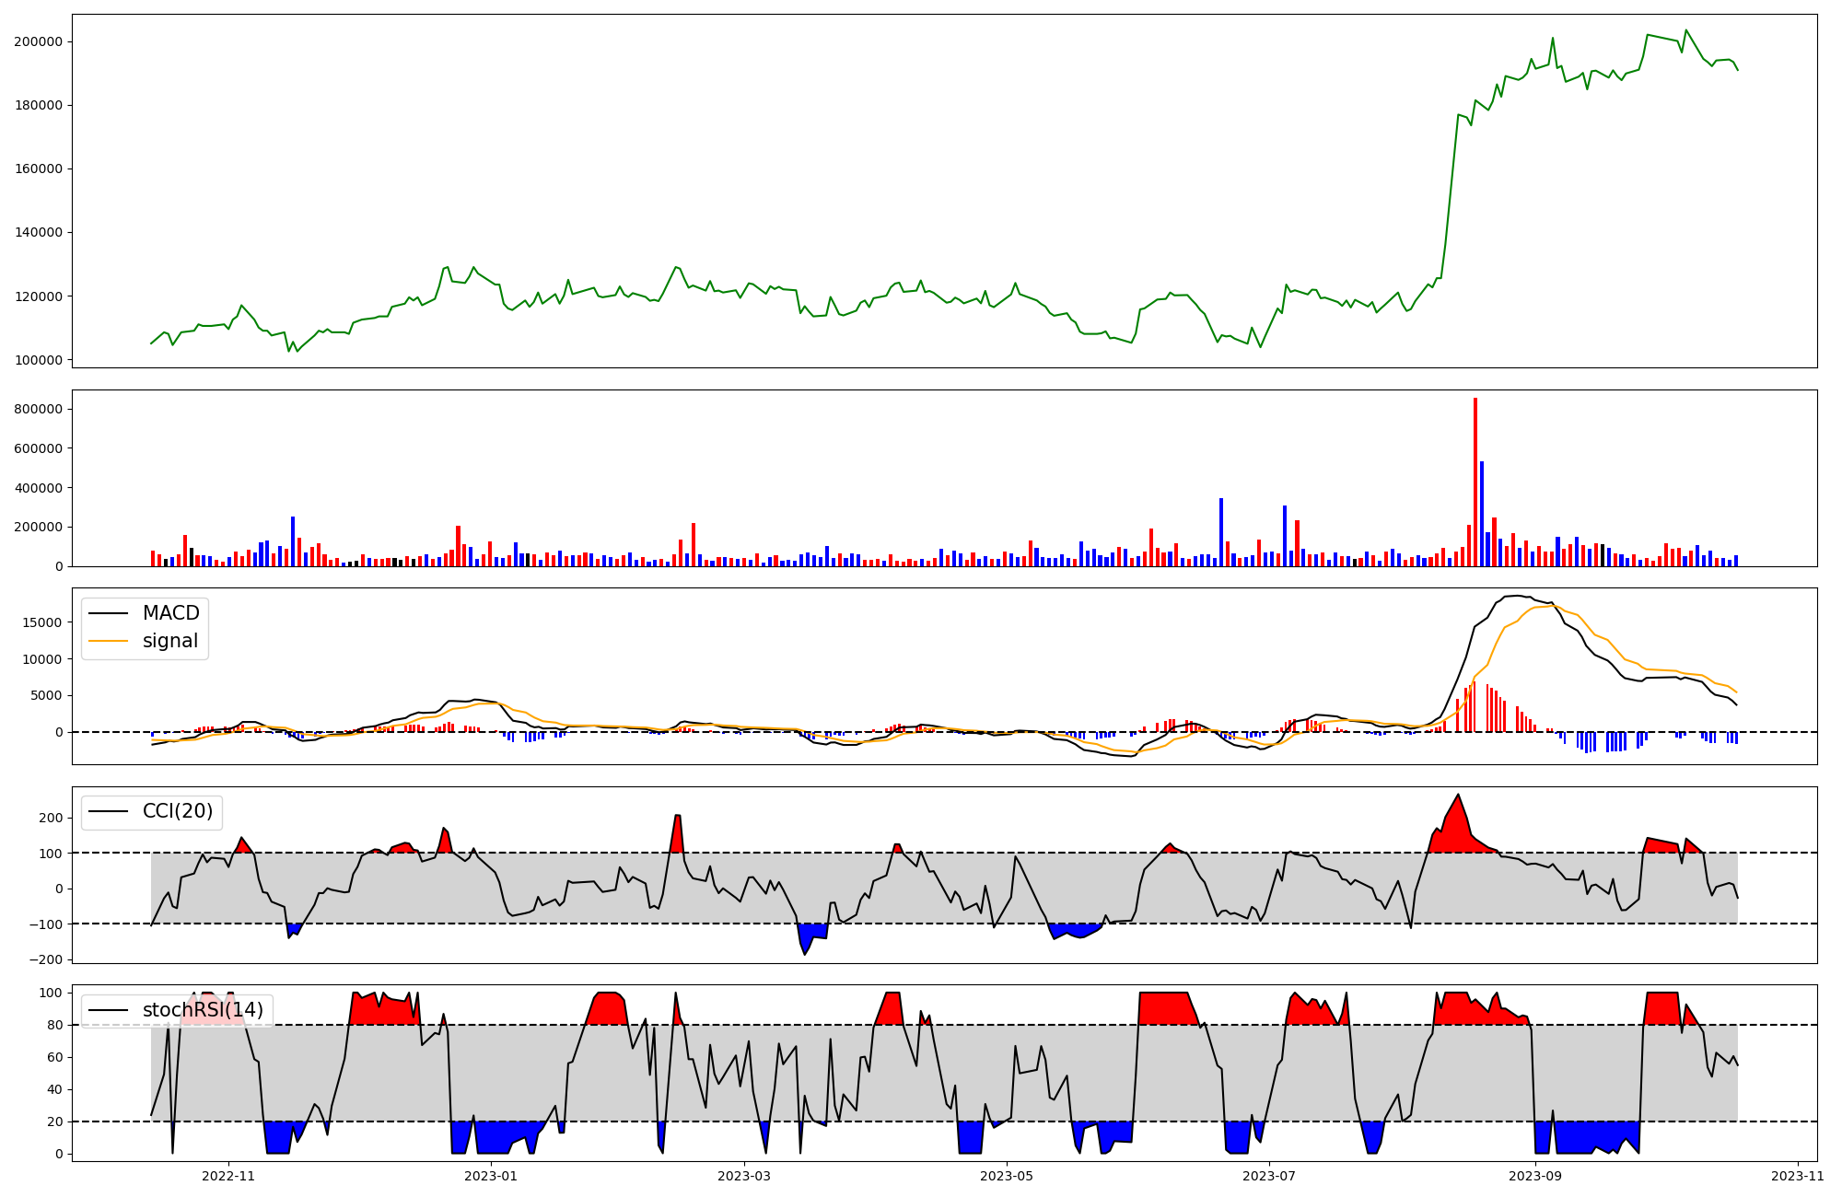This screenshot has width=1842, height=1197.
Task: Click the MACD legend label
Action: coord(170,613)
